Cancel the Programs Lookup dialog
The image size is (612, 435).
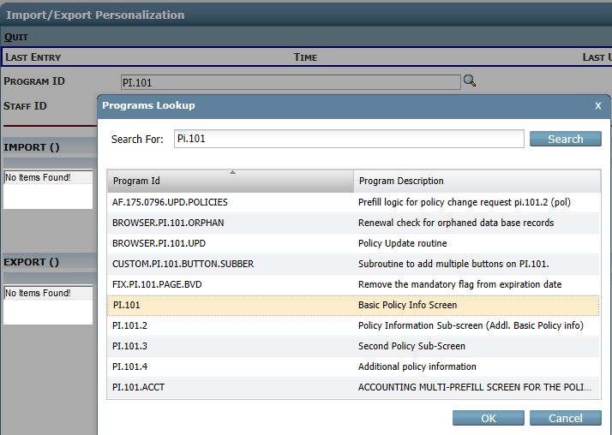click(x=565, y=418)
